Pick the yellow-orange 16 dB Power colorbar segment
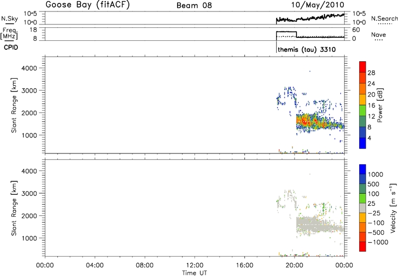The width and height of the screenshot is (398, 276). [x=363, y=99]
